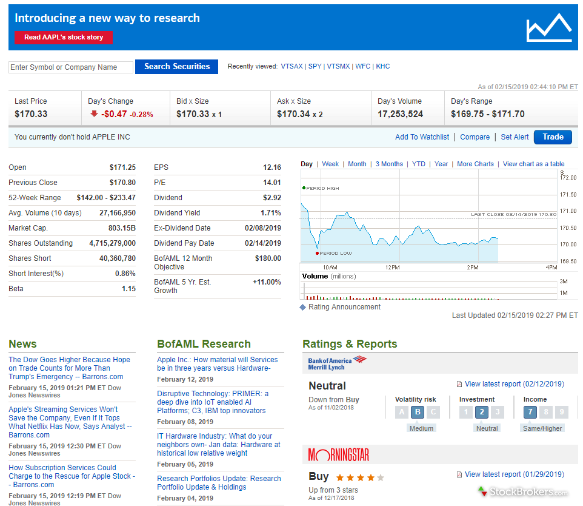The height and width of the screenshot is (506, 583).
Task: Open the More Charts option
Action: tap(475, 164)
